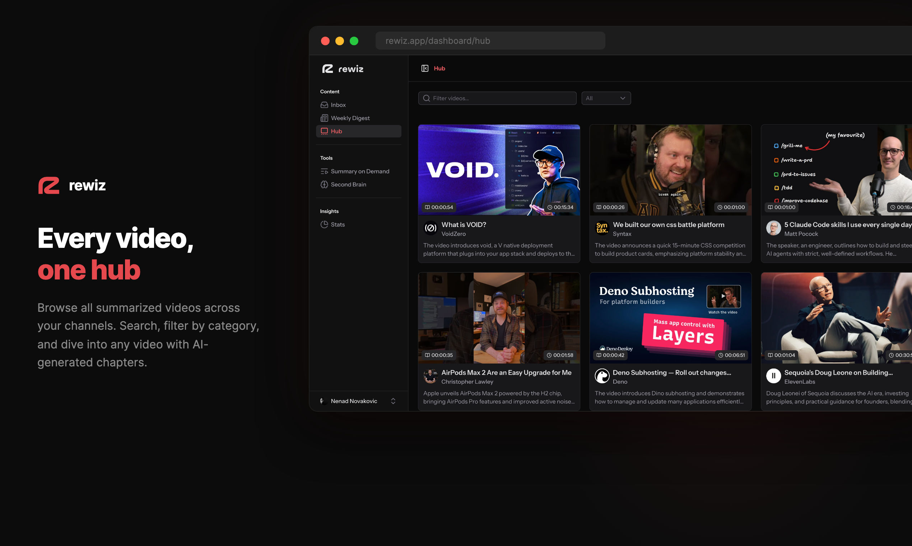The image size is (912, 546).
Task: Open Summary on Demand tool
Action: (359, 171)
